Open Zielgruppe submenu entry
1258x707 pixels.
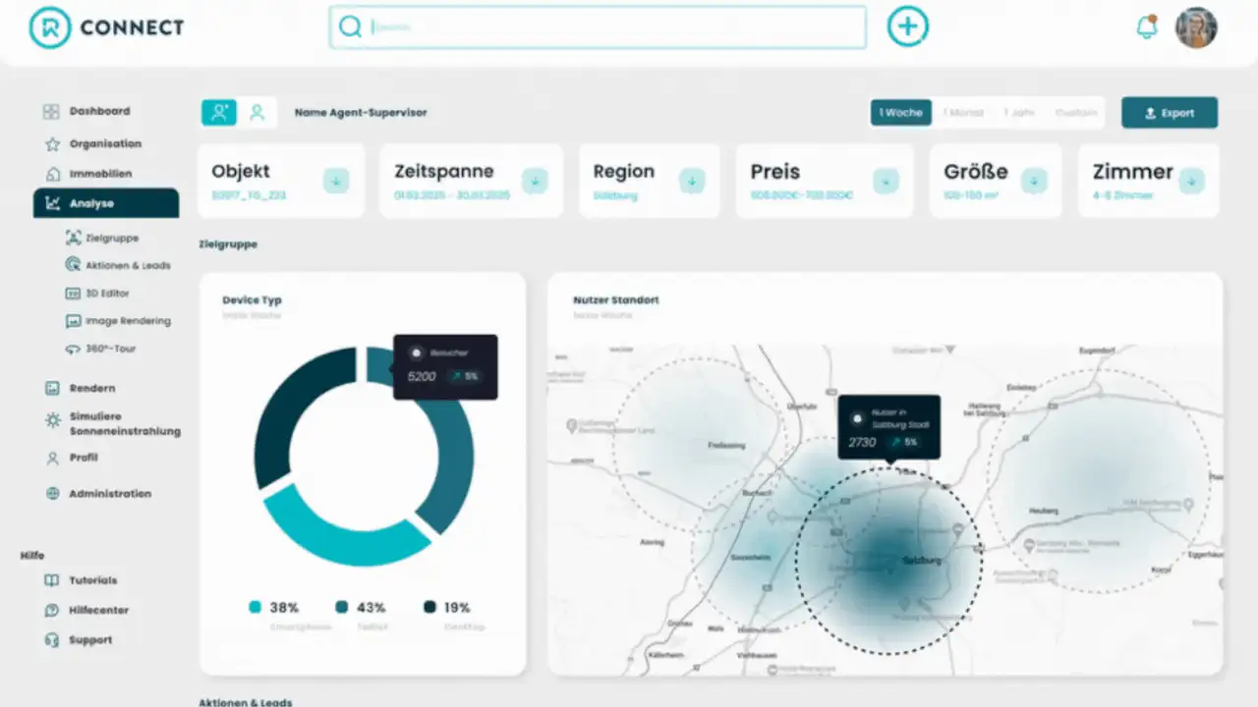pyautogui.click(x=112, y=238)
